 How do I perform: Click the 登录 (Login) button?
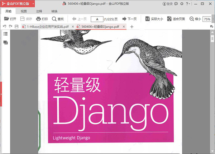[x=167, y=4]
